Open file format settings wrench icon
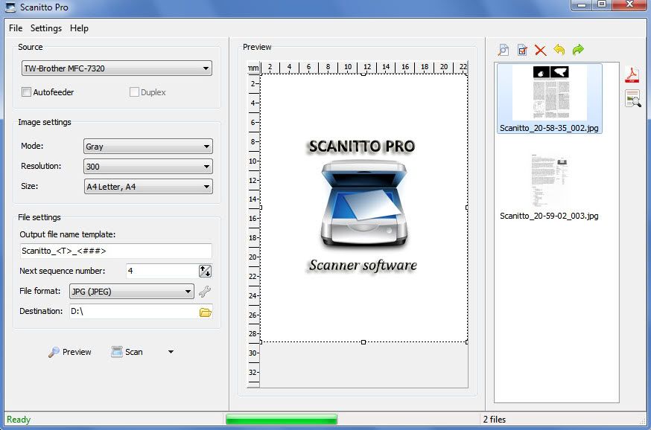 (205, 292)
